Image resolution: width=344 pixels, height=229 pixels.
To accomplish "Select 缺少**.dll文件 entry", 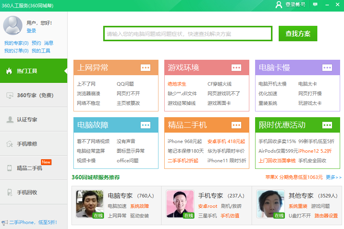I will click(182, 94).
